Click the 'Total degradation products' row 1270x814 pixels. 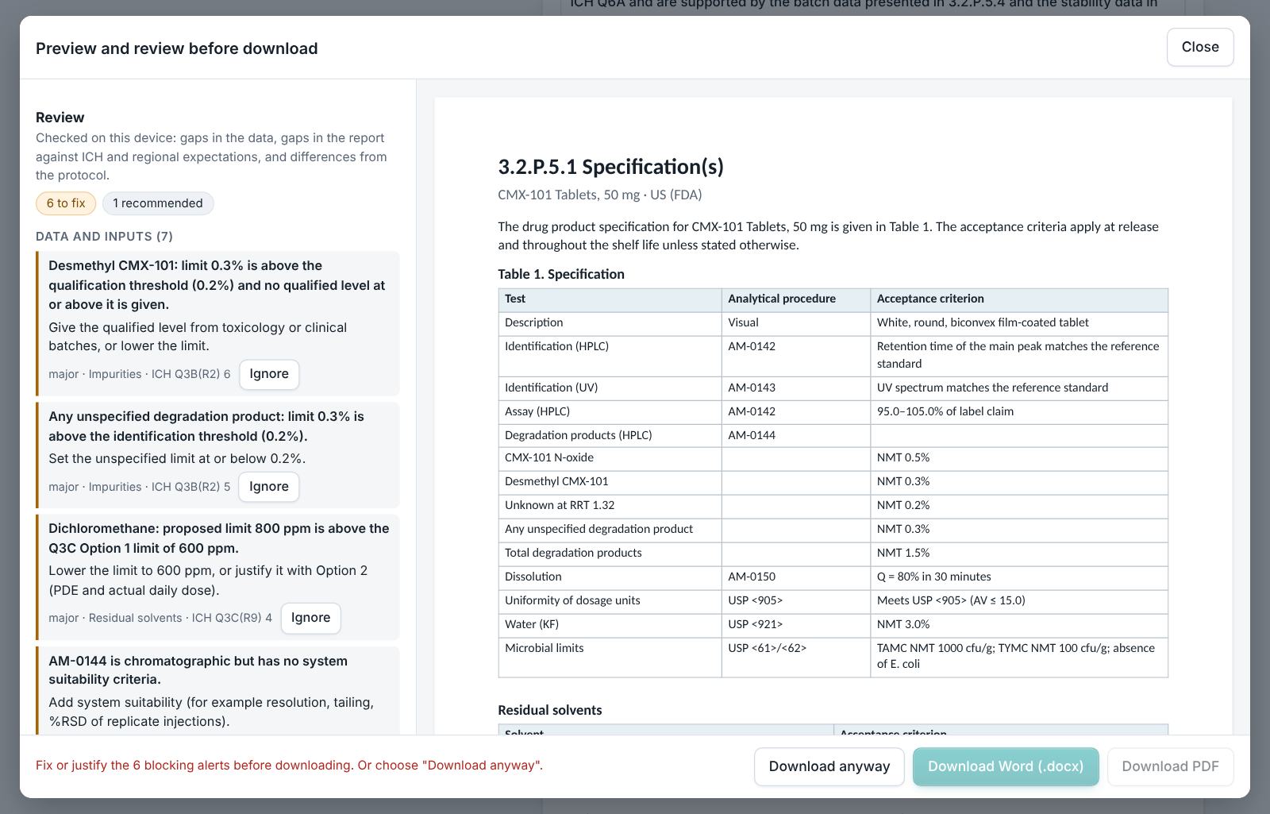coord(833,554)
